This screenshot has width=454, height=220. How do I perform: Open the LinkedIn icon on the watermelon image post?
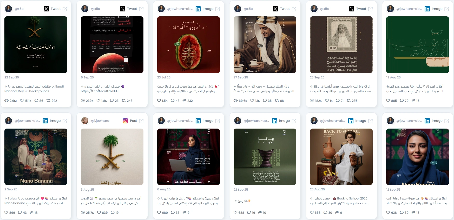[198, 9]
